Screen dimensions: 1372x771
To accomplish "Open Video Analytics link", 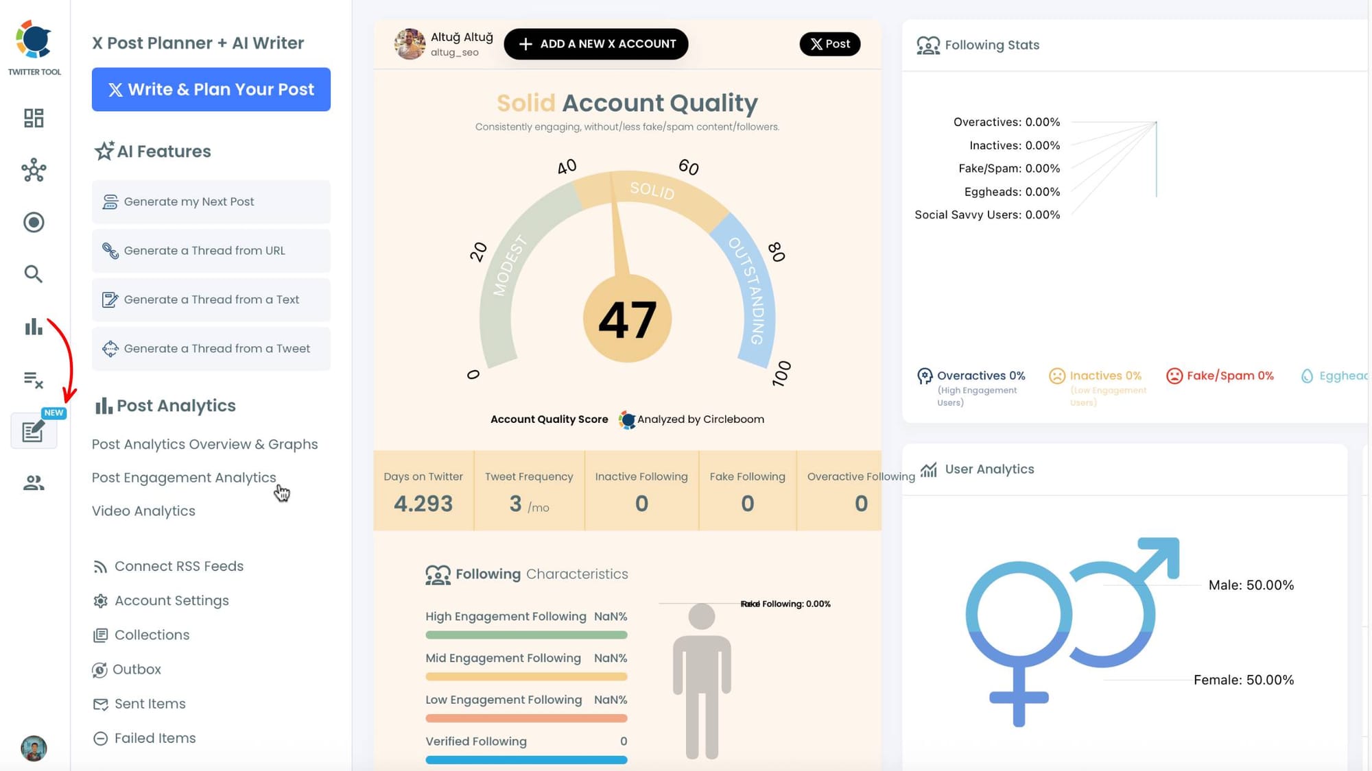I will click(x=143, y=511).
